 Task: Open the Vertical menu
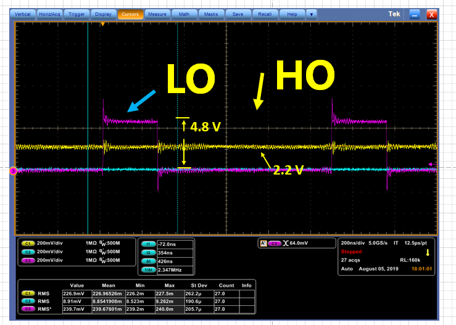23,14
